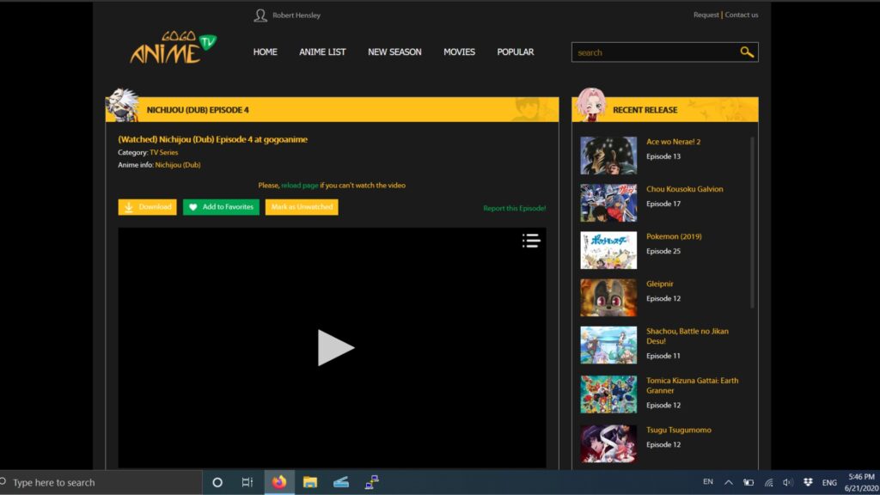Screen dimensions: 880x495
Task: Click Episode 17 under Chou Kousoku Galvion
Action: click(663, 204)
